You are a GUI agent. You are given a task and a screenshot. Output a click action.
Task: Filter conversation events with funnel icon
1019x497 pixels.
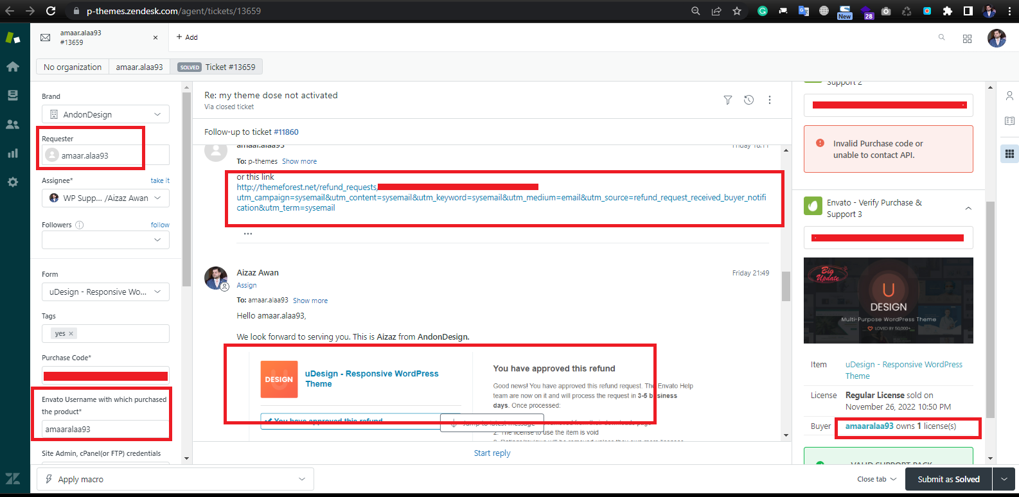(x=728, y=100)
